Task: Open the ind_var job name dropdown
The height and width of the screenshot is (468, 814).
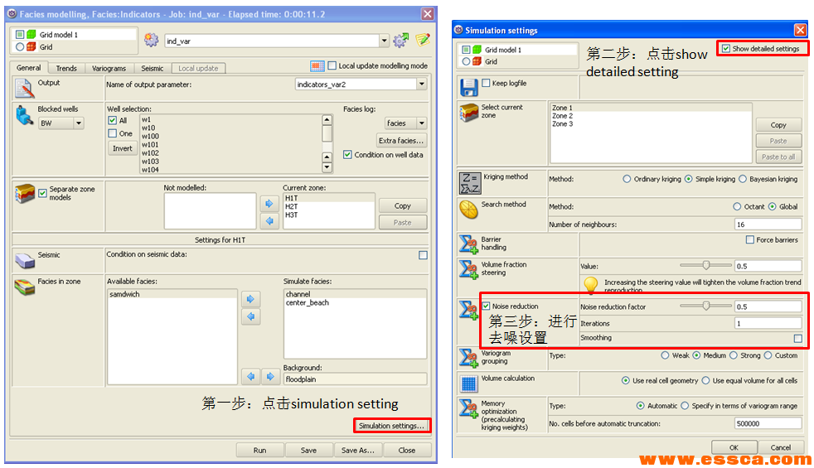Action: coord(384,41)
